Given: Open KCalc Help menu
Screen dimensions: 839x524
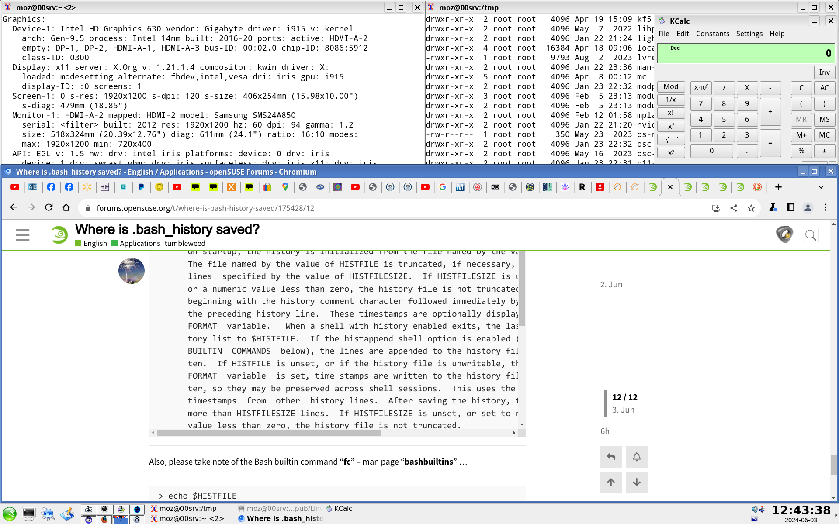Looking at the screenshot, I should pos(777,34).
